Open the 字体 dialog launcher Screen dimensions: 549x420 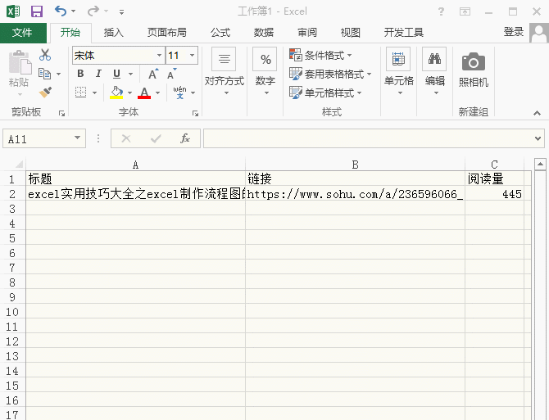click(195, 113)
